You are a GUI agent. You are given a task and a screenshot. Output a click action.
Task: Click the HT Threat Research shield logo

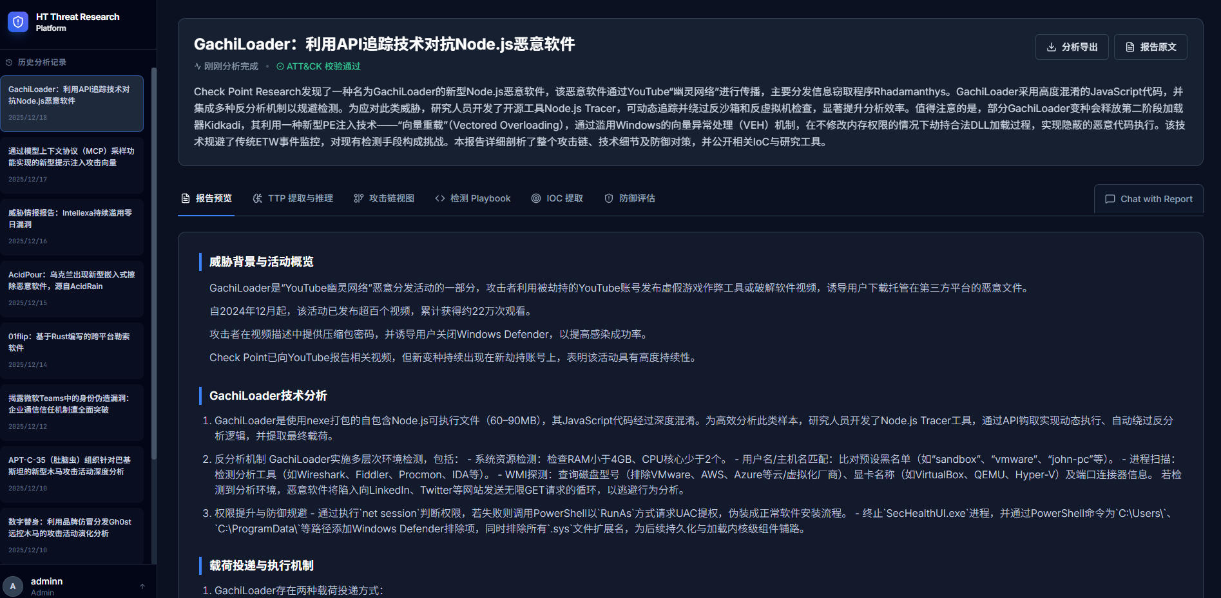coord(17,23)
